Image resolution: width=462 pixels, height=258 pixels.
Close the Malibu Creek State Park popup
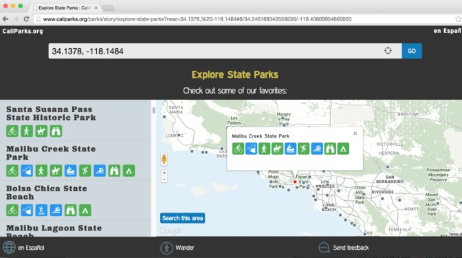pyautogui.click(x=355, y=133)
